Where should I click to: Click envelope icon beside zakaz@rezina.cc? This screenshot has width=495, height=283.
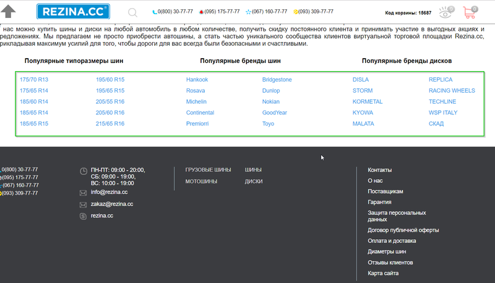tap(83, 205)
